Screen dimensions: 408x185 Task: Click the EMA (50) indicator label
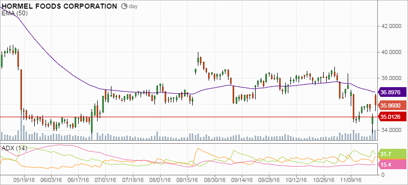14,14
